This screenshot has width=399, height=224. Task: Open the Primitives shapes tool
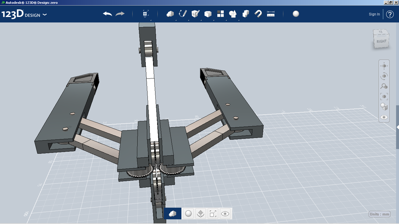170,14
